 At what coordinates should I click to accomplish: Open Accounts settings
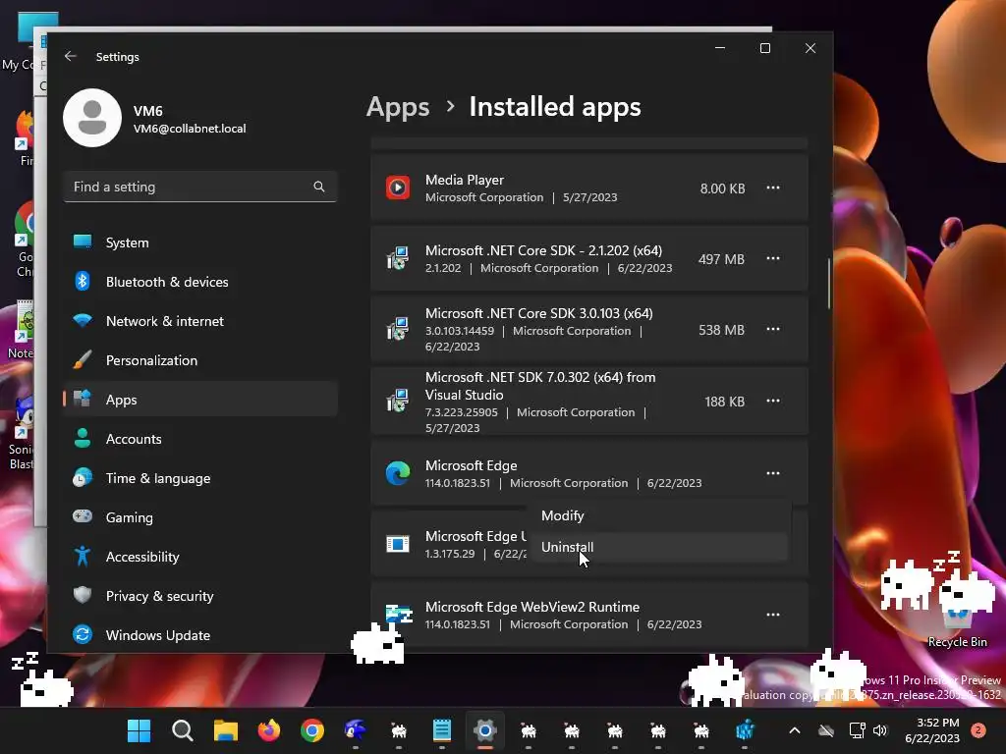(200, 439)
